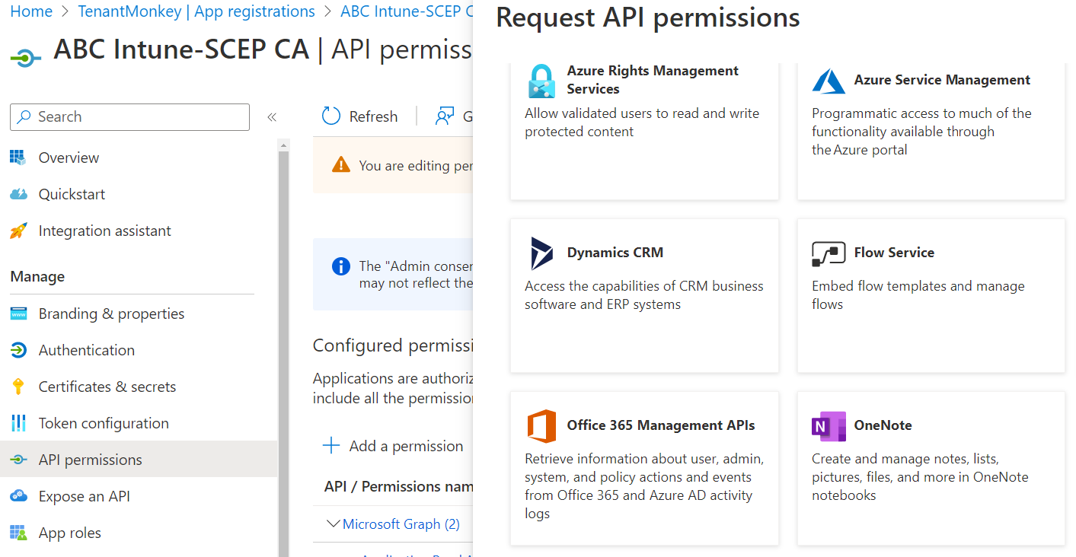Open TenantMonkey App registrations breadcrumb
This screenshot has width=1076, height=557.
(196, 11)
